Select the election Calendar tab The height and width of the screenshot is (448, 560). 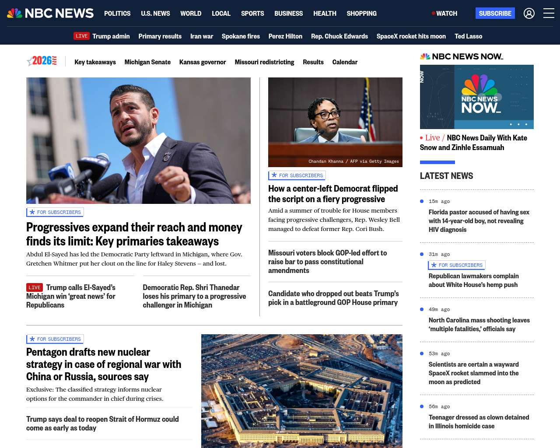coord(345,62)
